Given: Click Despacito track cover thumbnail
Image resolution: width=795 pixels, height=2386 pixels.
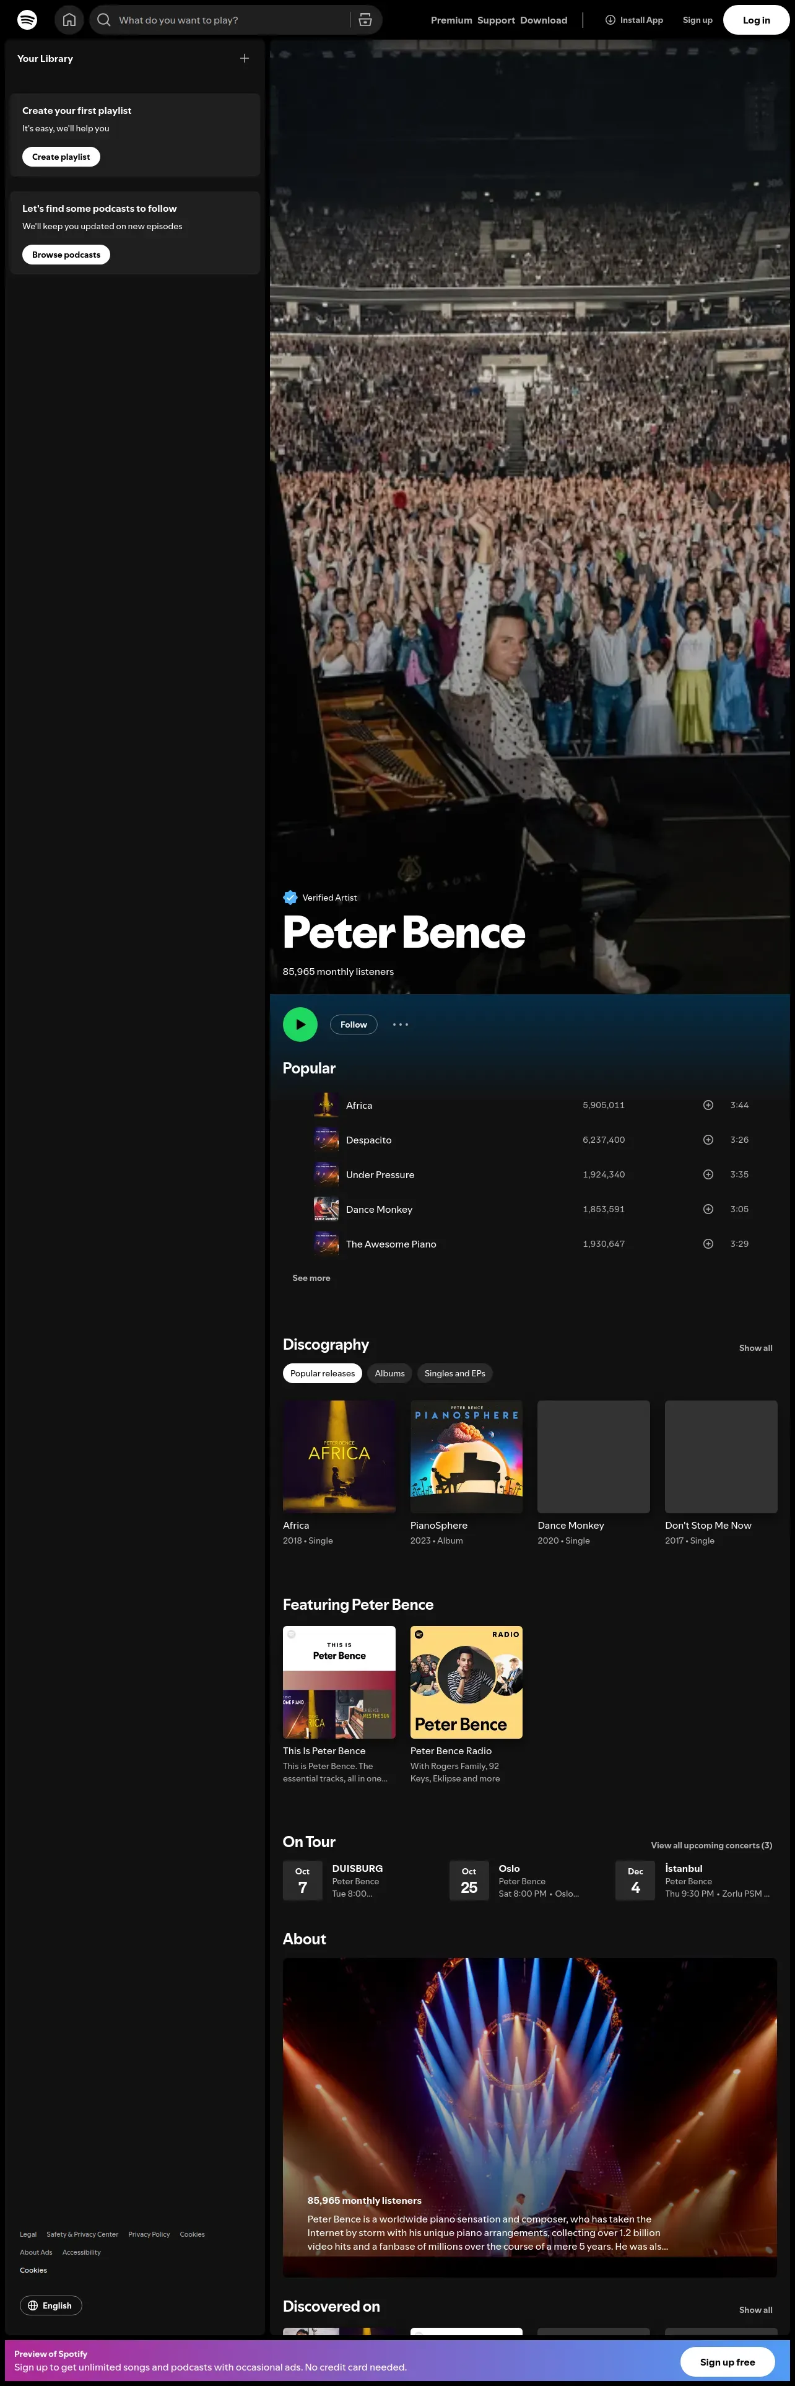Looking at the screenshot, I should click(326, 1139).
